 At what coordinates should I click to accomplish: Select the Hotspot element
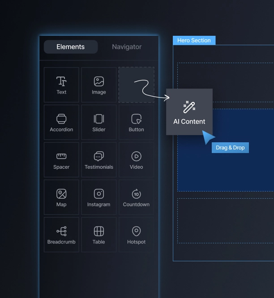pos(136,235)
